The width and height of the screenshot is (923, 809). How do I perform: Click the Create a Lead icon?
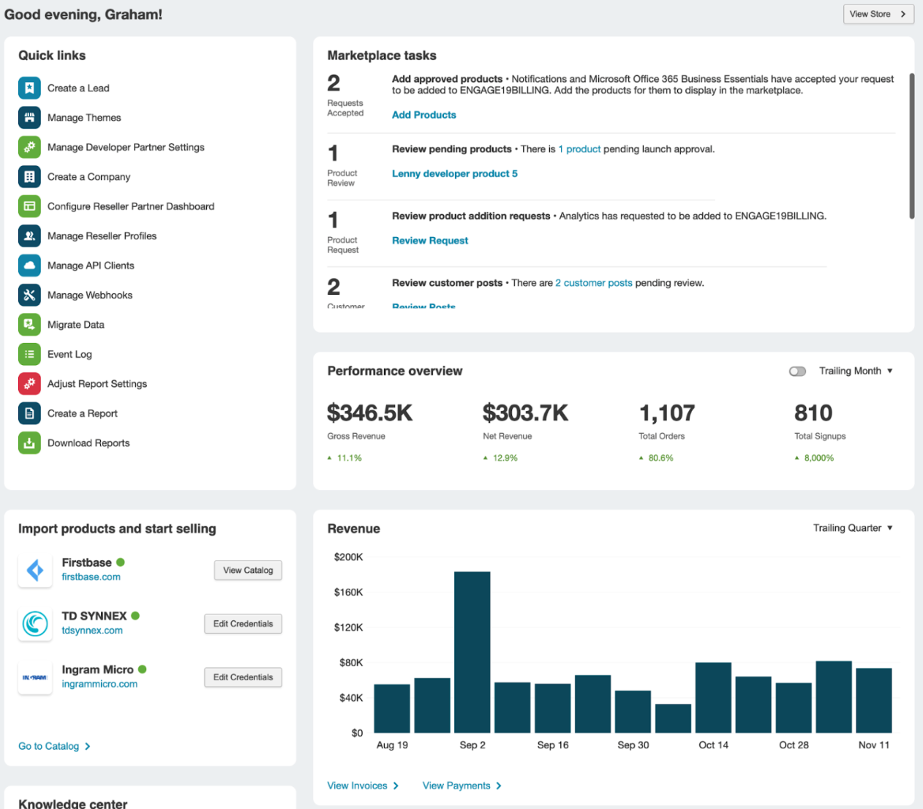29,88
